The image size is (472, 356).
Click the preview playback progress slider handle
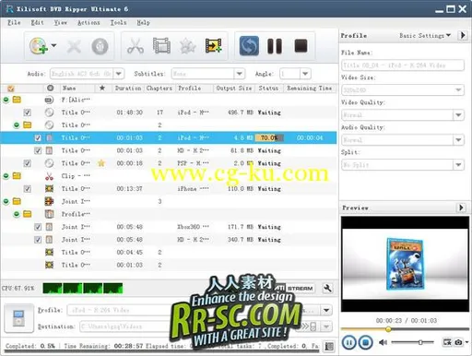pos(388,329)
